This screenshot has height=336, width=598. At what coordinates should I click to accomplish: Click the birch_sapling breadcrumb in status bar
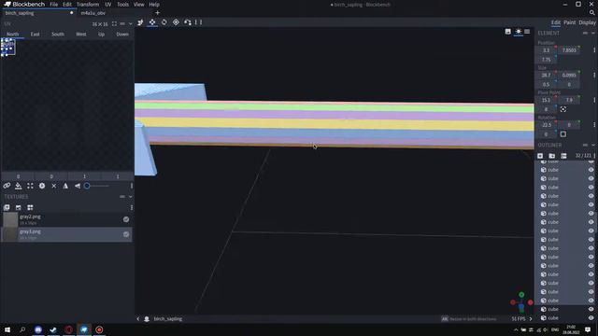pos(168,319)
